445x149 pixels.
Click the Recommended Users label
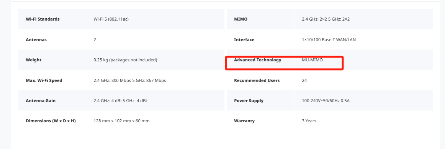[x=257, y=80]
